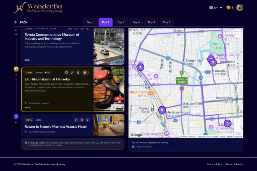Click the ¥1,800 price label
Image resolution: width=257 pixels, height=171 pixels.
28,108
